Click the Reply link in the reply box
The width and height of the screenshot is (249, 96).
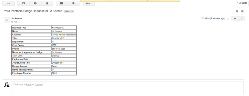pos(29,84)
